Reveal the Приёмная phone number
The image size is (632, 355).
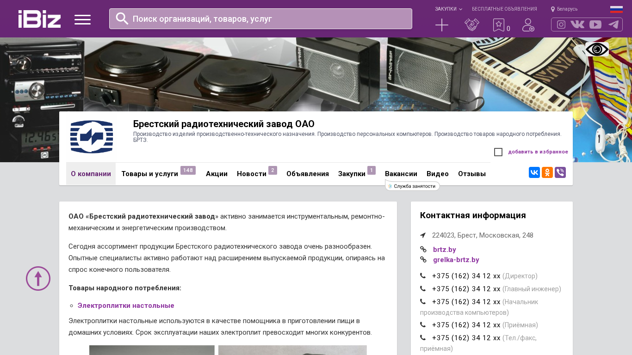466,325
